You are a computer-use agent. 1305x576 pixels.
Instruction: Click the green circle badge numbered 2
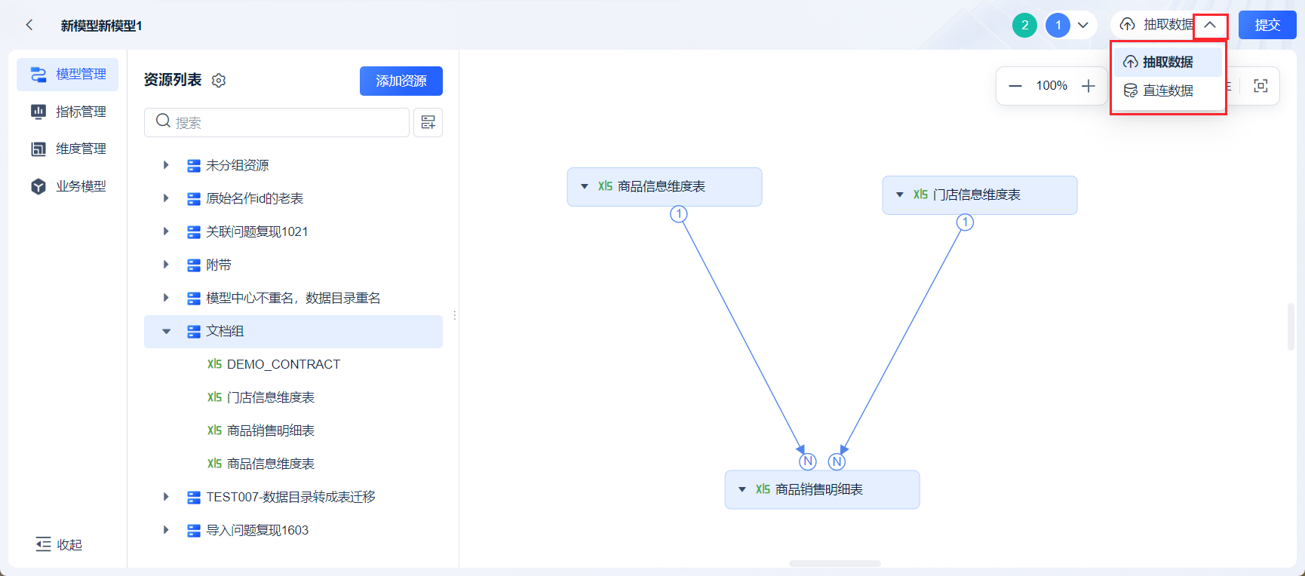tap(1024, 26)
